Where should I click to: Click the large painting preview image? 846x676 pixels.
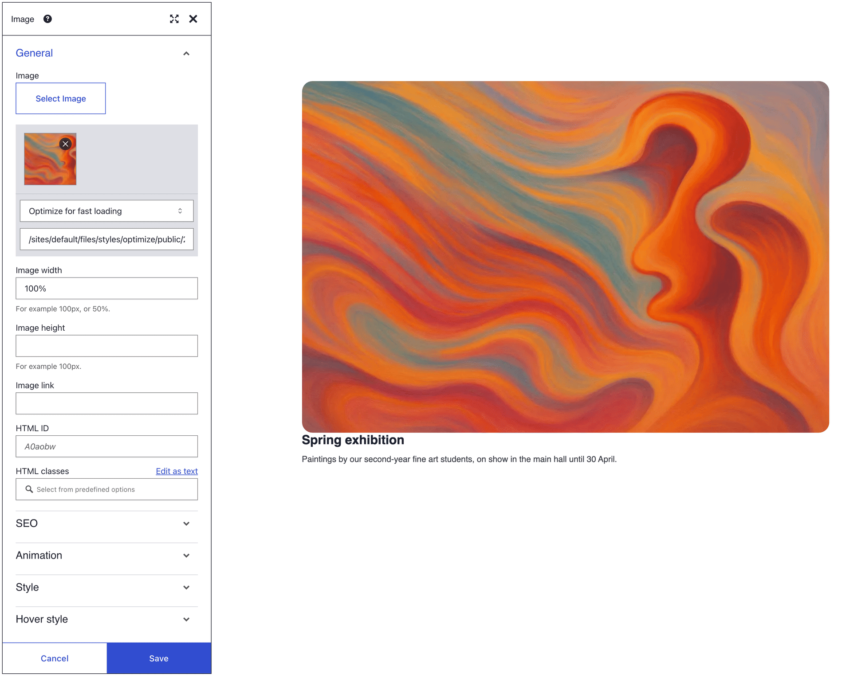(565, 257)
